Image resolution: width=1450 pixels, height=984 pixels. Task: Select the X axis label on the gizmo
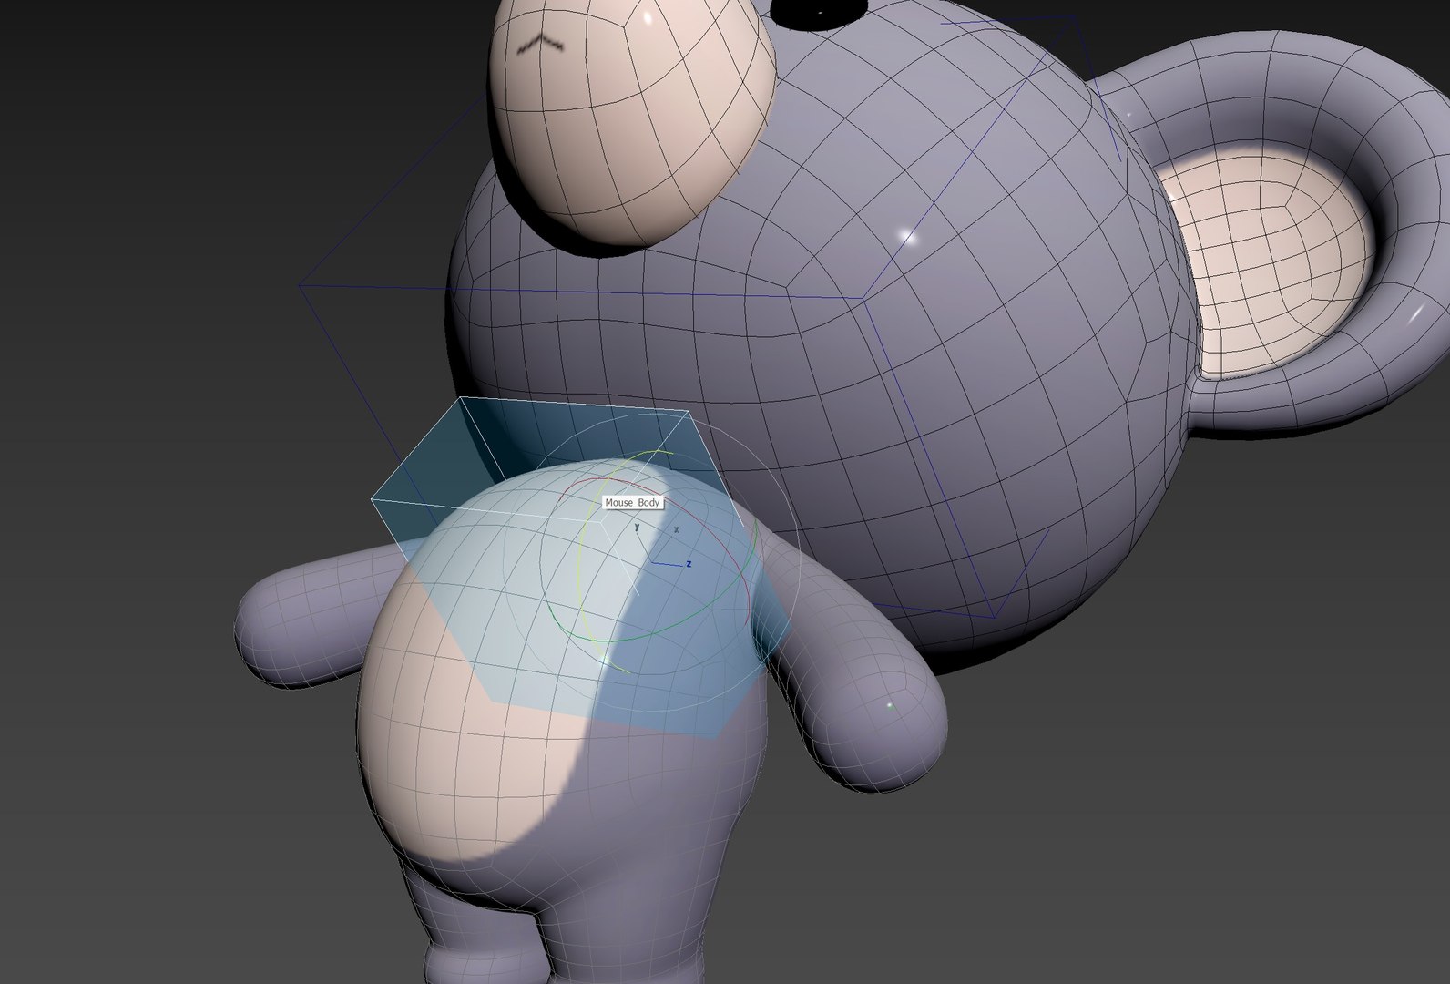[x=676, y=528]
